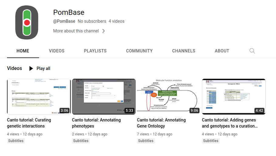This screenshot has height=156, width=276.
Task: Open the COMMUNITY tab
Action: coord(139,51)
